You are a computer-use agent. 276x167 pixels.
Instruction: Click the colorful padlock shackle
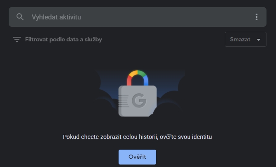(x=138, y=77)
